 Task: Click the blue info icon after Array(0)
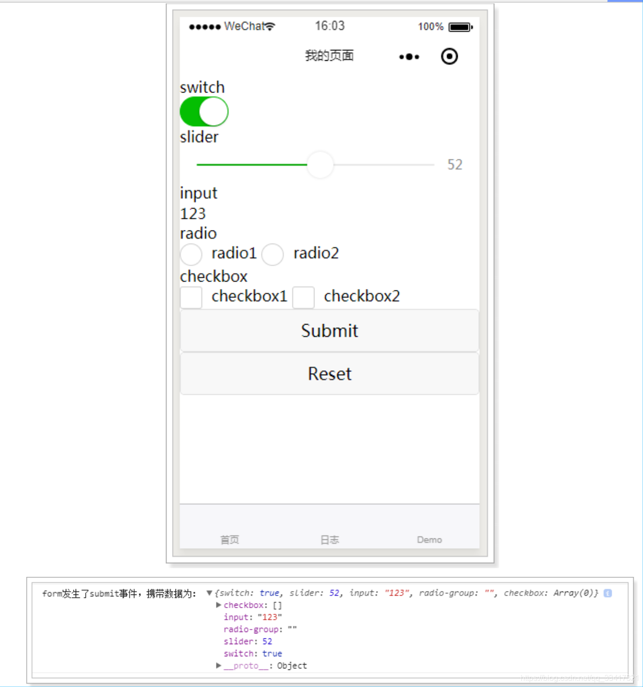click(x=607, y=593)
